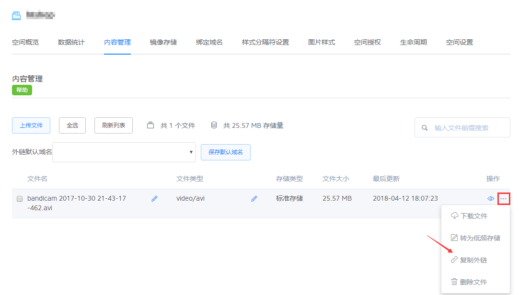Focus the file prefix search input field

(x=468, y=128)
